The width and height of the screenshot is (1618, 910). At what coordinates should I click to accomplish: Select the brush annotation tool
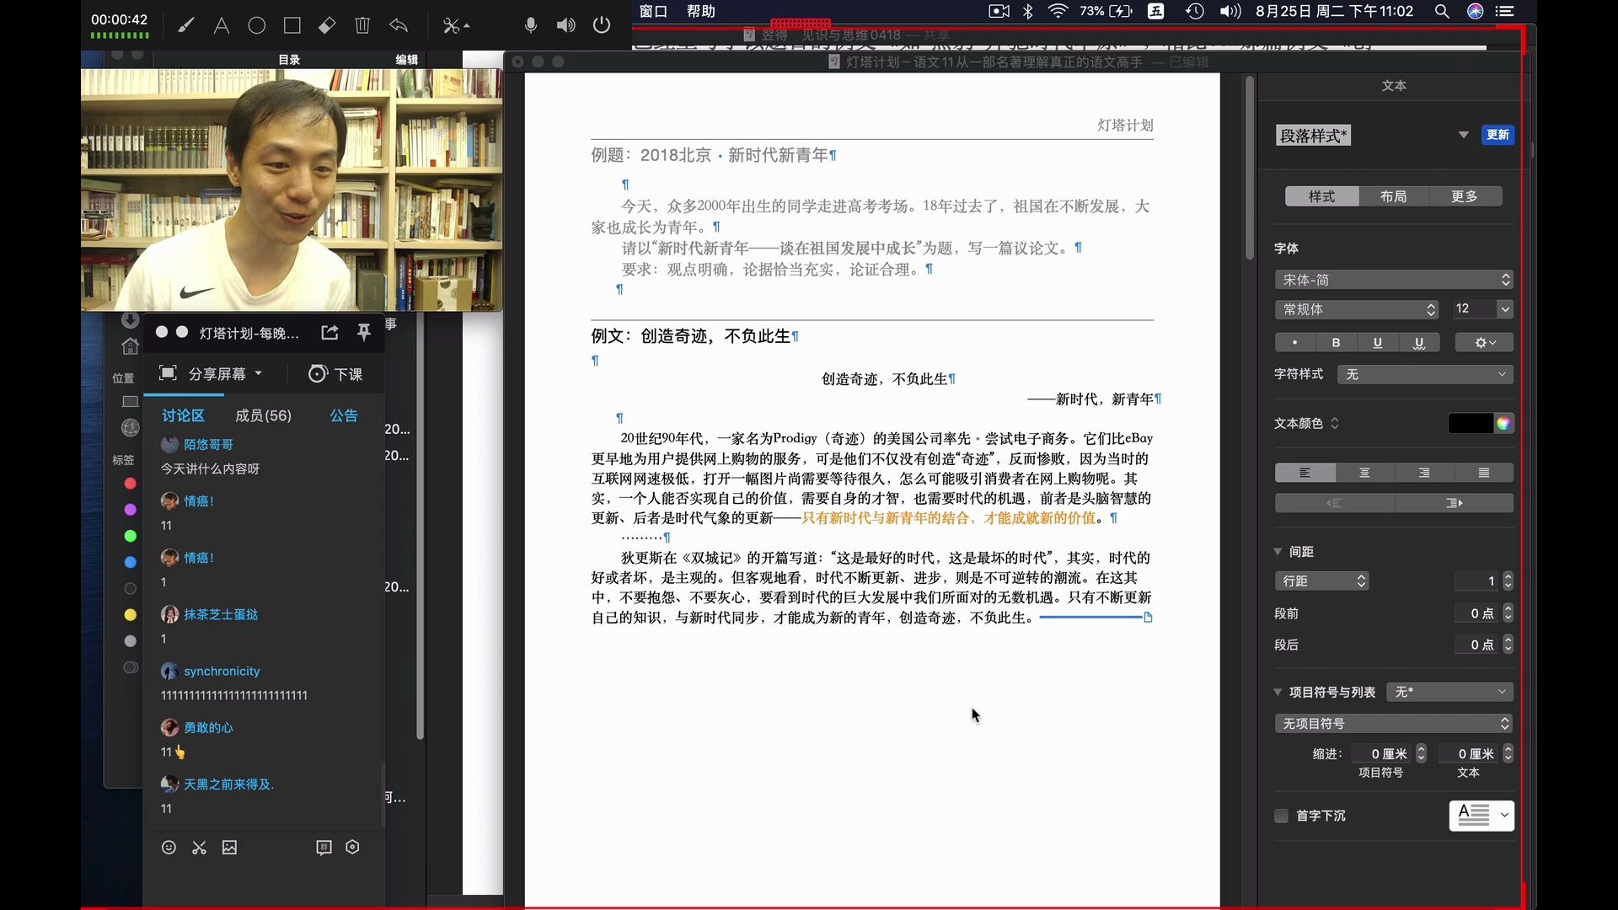187,25
